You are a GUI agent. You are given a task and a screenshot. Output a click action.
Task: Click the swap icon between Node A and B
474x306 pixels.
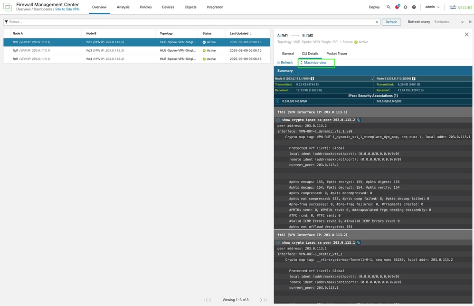tap(373, 78)
